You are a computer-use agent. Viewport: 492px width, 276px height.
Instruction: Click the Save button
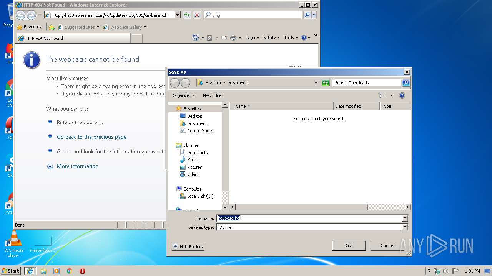[349, 246]
